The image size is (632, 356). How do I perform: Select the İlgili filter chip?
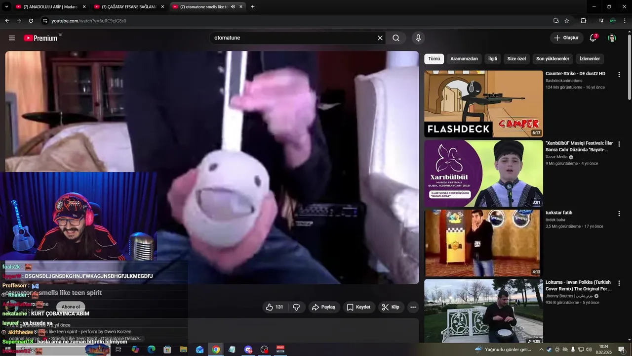pyautogui.click(x=493, y=59)
